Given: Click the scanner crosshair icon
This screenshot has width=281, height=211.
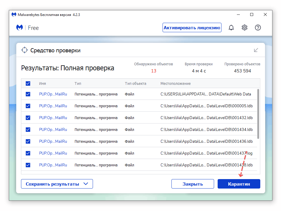Looking at the screenshot, I should [24, 50].
